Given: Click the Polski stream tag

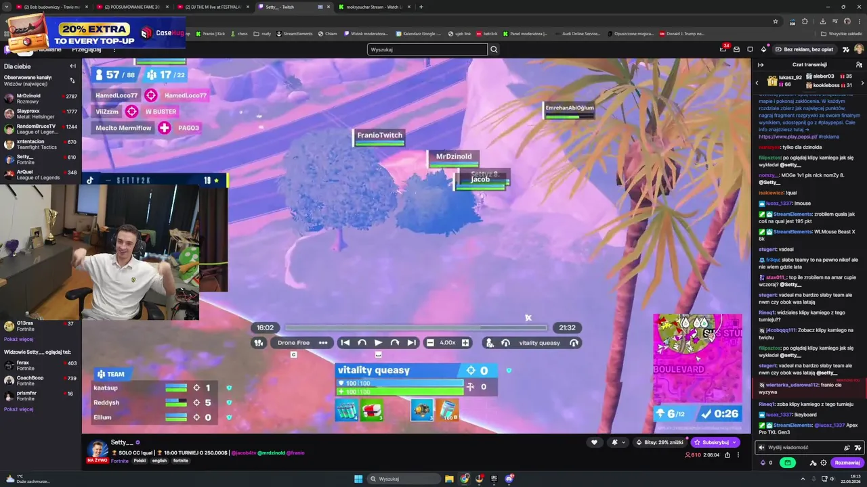Looking at the screenshot, I should pyautogui.click(x=140, y=461).
